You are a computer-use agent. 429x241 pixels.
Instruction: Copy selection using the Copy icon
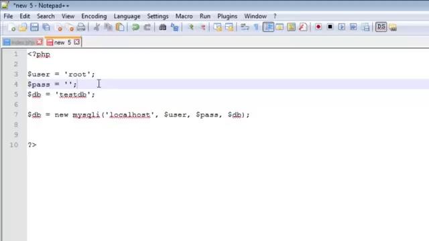pos(109,27)
